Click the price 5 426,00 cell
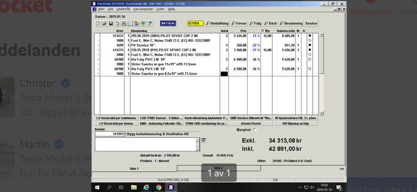This screenshot has height=192, width=417. tap(238, 36)
